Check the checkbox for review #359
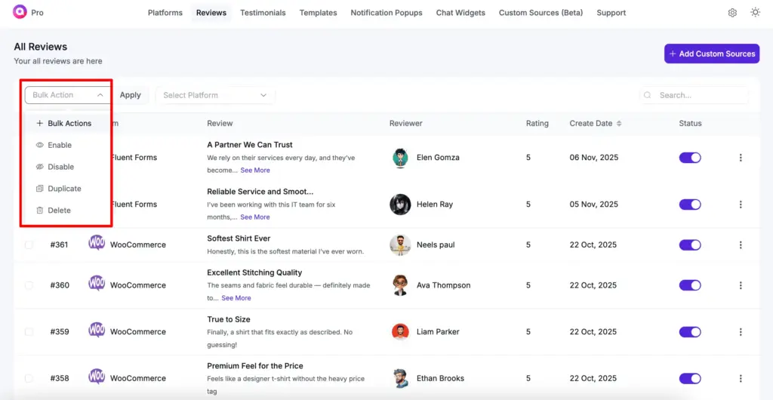773x400 pixels. [29, 332]
